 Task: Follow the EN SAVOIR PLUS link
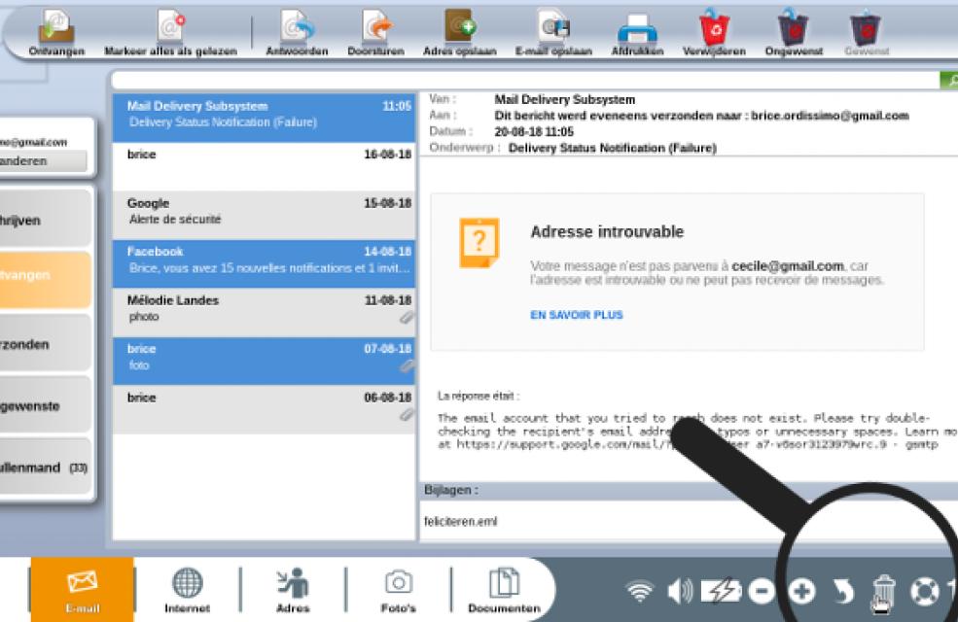pyautogui.click(x=576, y=315)
